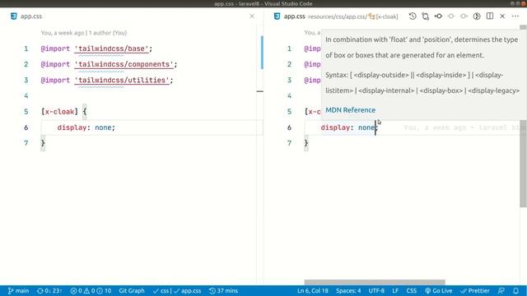Change language mode CSS

point(412,290)
